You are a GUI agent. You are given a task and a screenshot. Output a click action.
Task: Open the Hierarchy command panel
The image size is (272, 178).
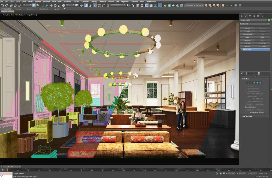(250, 16)
